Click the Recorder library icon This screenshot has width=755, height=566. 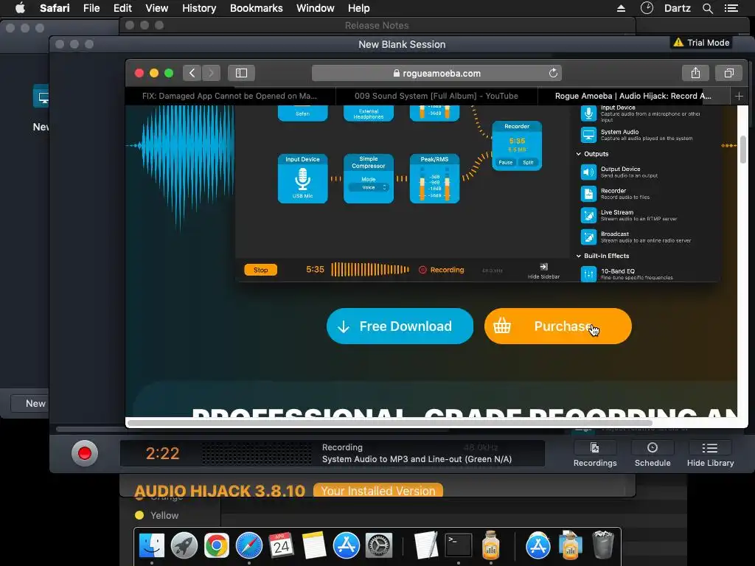[x=588, y=194]
